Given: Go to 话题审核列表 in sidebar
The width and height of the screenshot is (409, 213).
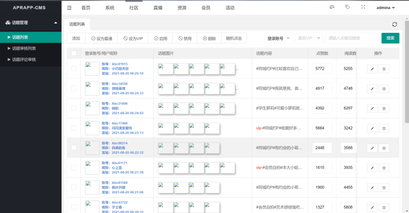Looking at the screenshot, I should click(x=24, y=48).
